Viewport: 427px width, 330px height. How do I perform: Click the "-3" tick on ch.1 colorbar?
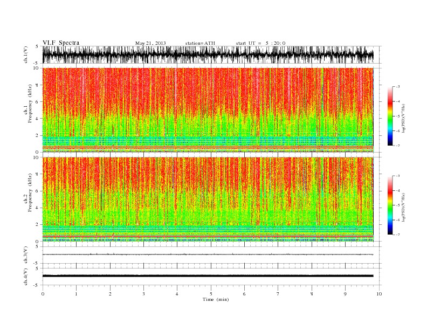(397, 87)
